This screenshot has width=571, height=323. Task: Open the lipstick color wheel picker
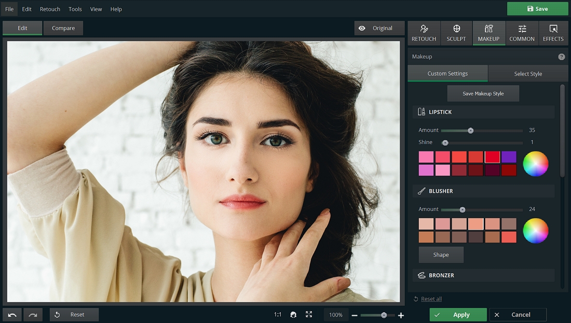(x=535, y=164)
